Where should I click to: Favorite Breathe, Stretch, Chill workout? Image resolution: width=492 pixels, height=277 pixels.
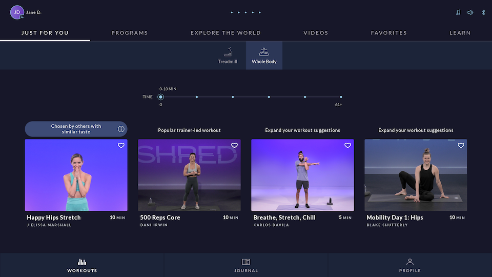pyautogui.click(x=347, y=146)
